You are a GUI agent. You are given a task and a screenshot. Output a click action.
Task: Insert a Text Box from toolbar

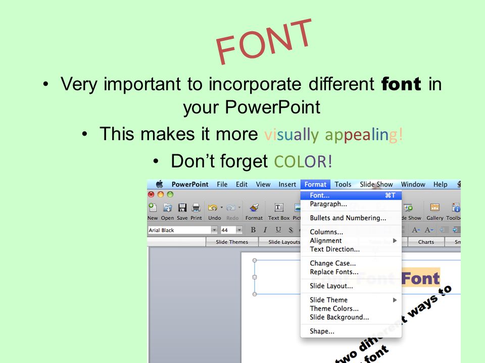point(279,207)
